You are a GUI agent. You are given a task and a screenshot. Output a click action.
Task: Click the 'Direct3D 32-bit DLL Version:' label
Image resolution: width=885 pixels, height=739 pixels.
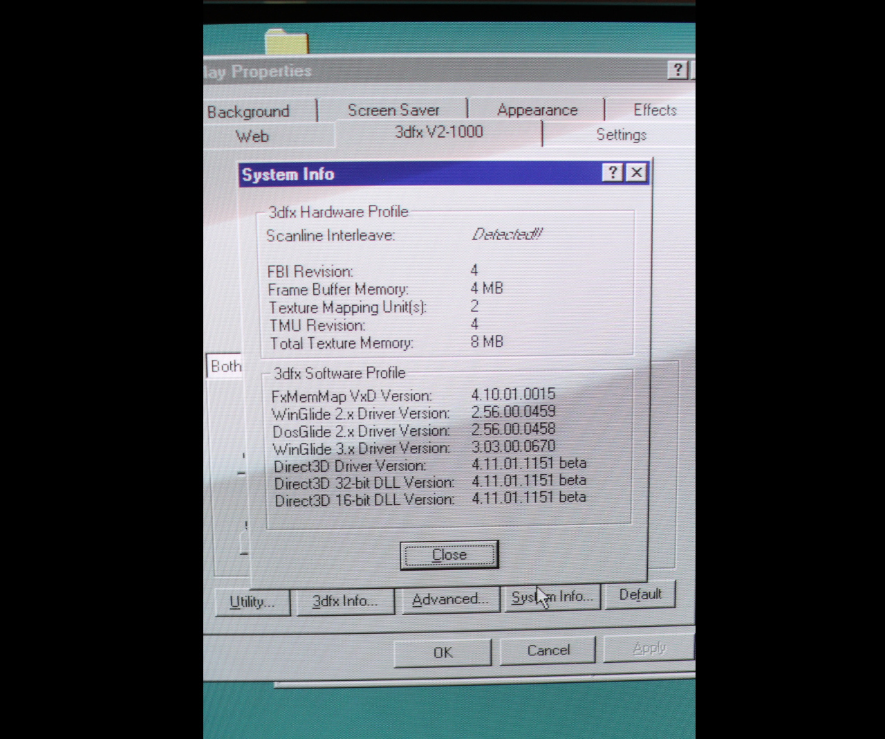364,483
